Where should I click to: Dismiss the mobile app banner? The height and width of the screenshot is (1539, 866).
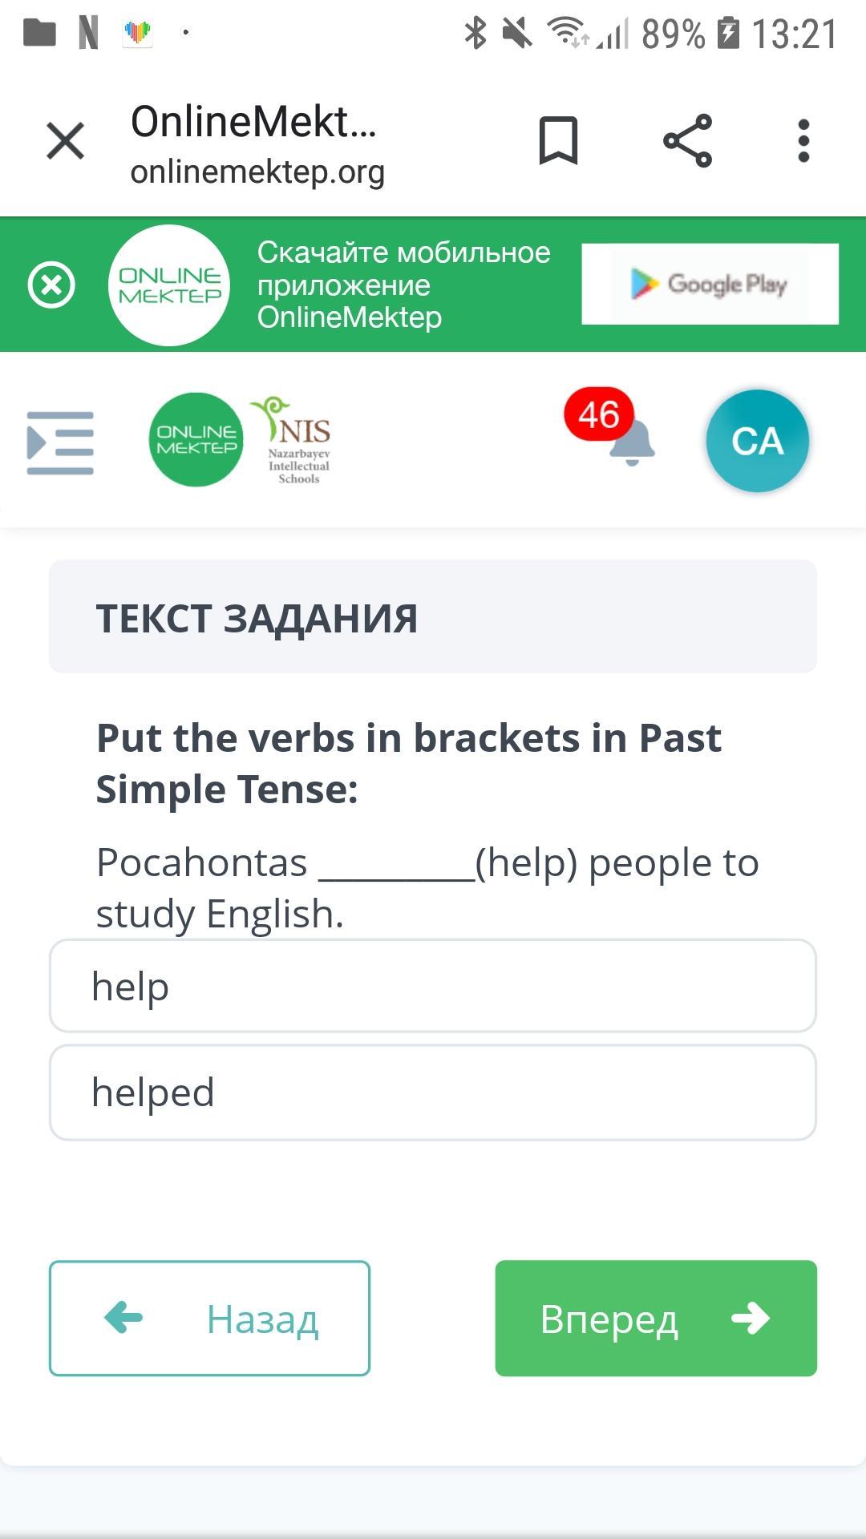pyautogui.click(x=51, y=285)
